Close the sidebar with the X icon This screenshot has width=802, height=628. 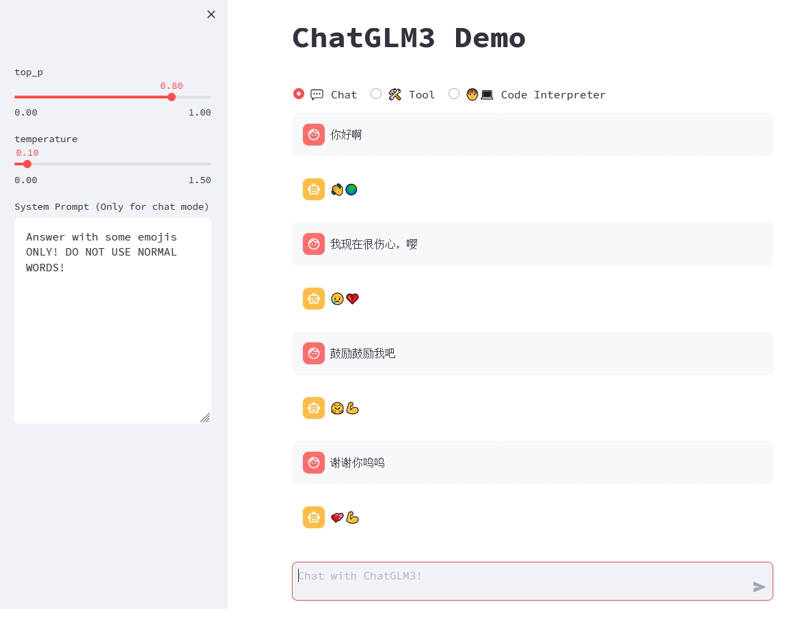[x=211, y=14]
